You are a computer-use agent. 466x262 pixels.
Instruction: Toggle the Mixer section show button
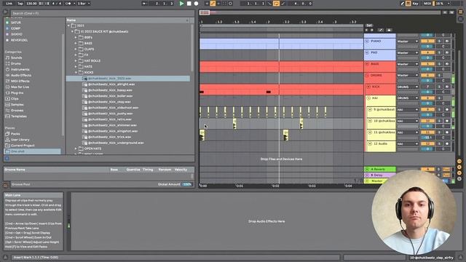click(x=459, y=173)
